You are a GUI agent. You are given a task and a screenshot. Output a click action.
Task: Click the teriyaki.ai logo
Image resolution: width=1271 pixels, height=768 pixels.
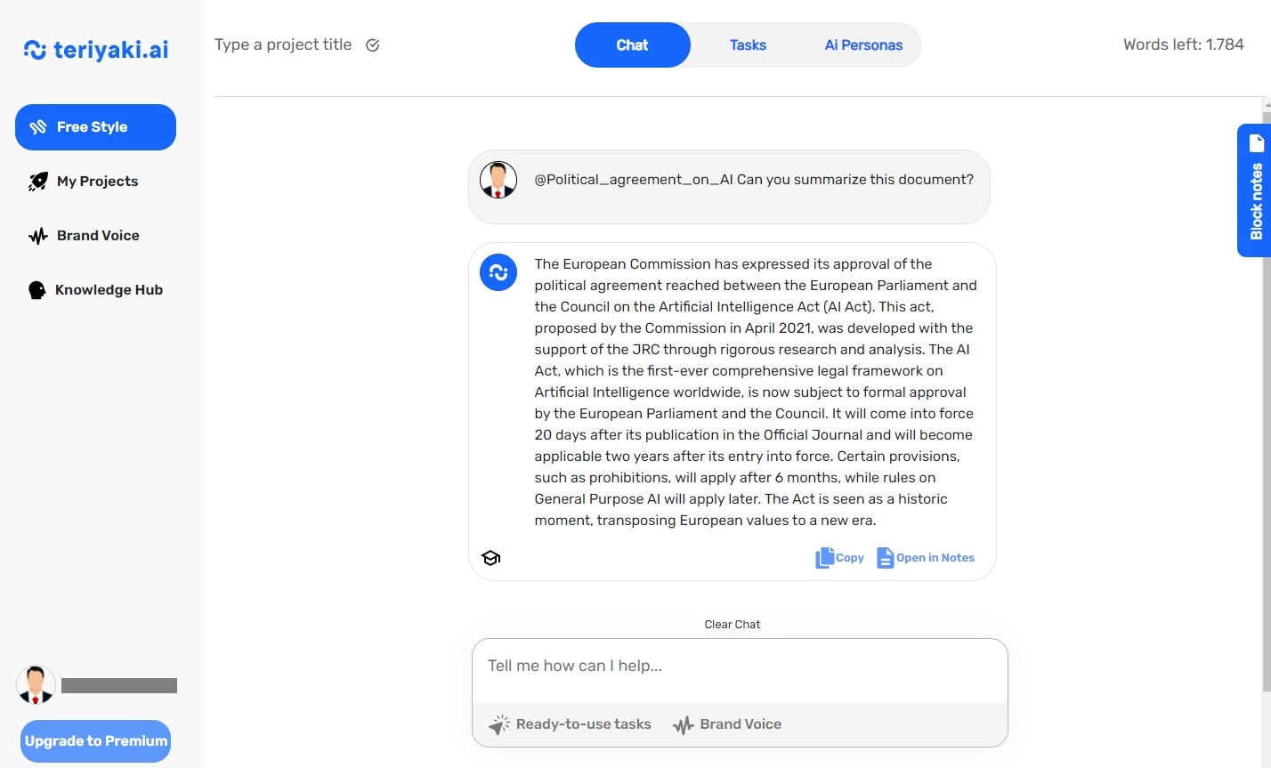click(96, 50)
